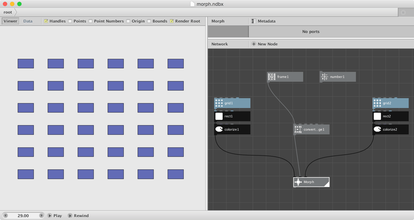Viewport: 414px width, 220px height.
Task: Click the rect1 white square icon
Action: coord(219,116)
